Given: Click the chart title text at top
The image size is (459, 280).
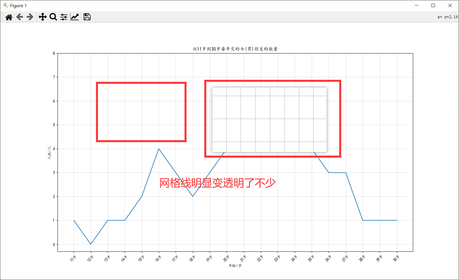Looking at the screenshot, I should point(235,49).
